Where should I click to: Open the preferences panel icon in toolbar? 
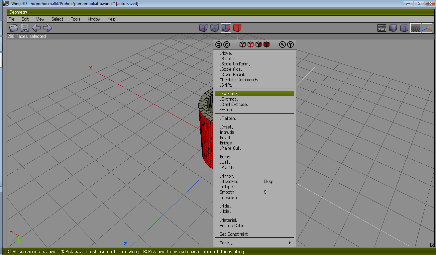click(x=382, y=28)
